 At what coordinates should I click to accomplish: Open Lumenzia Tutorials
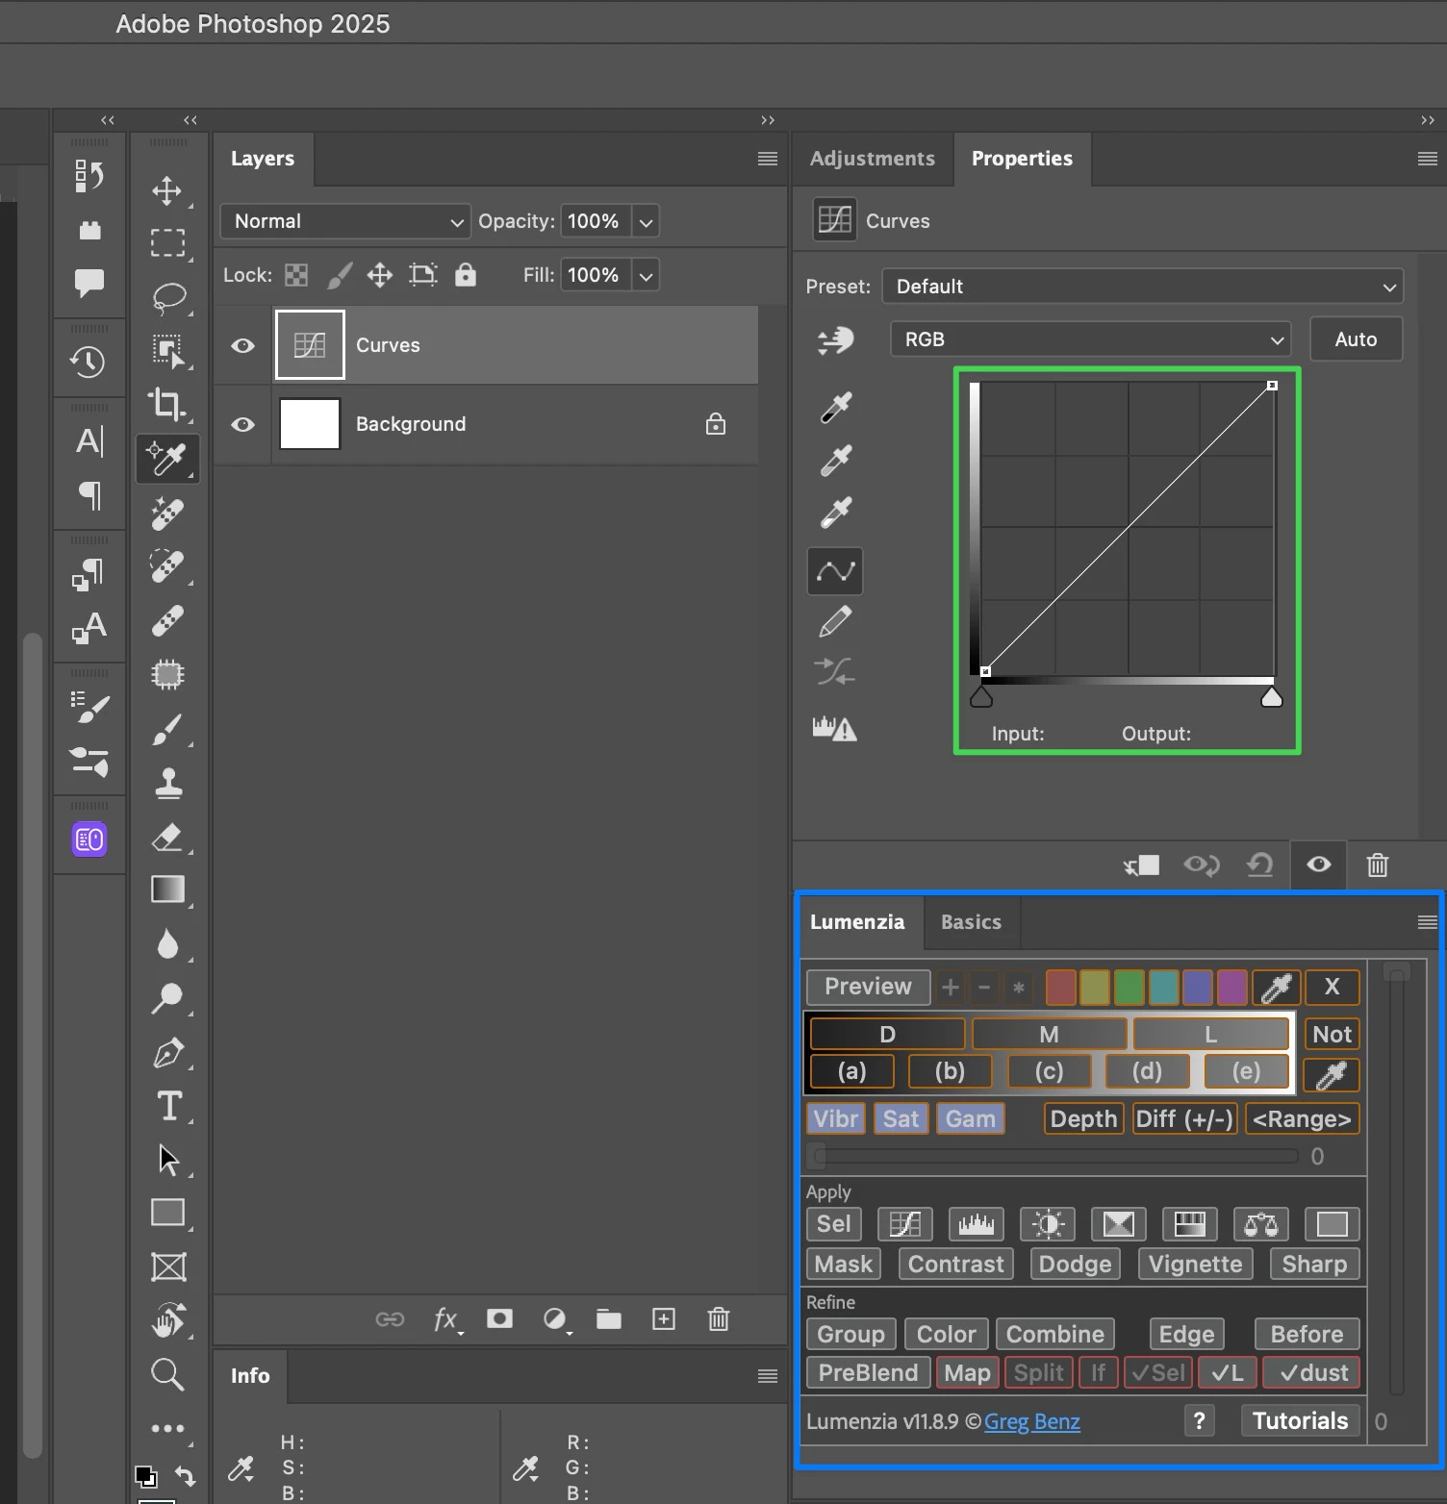tap(1300, 1420)
